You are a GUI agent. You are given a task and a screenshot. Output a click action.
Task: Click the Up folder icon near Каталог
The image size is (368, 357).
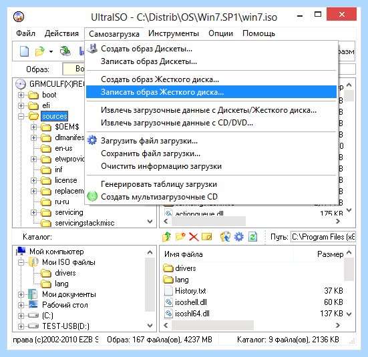pos(166,237)
